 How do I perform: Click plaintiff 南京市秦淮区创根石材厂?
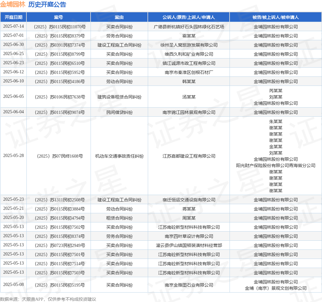point(189,72)
